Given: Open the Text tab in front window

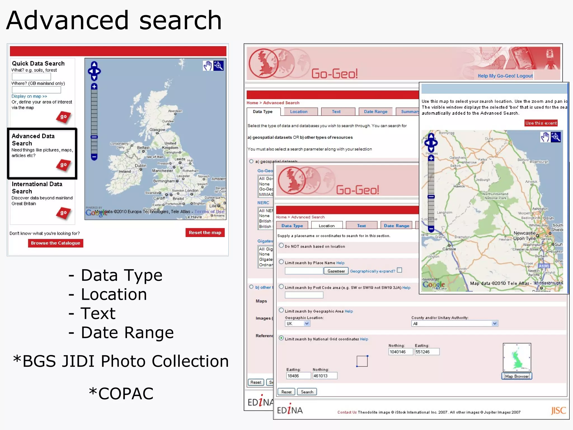Looking at the screenshot, I should point(361,225).
